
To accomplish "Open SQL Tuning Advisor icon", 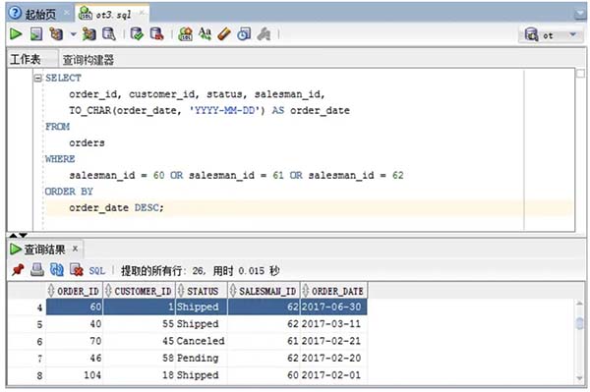I will click(109, 34).
